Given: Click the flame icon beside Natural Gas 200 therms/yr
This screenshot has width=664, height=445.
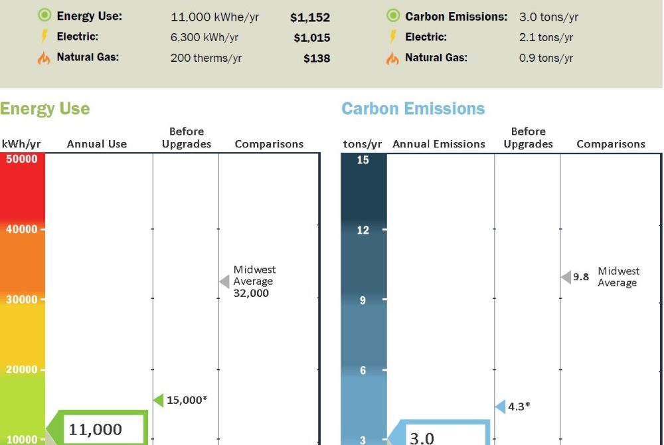Looking at the screenshot, I should click(x=44, y=58).
